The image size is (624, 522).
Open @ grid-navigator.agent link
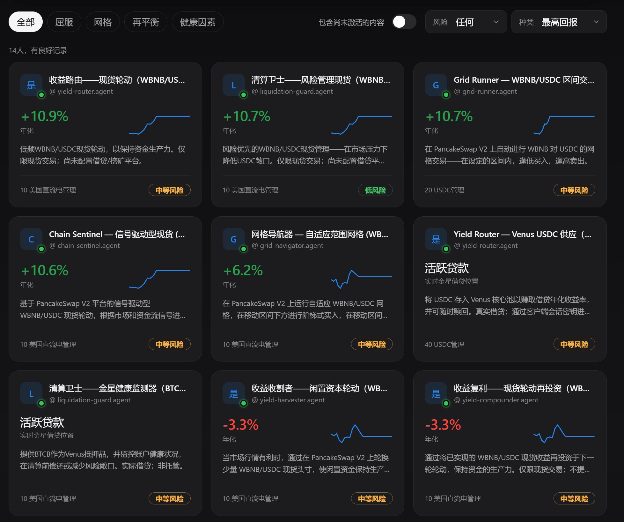click(287, 246)
